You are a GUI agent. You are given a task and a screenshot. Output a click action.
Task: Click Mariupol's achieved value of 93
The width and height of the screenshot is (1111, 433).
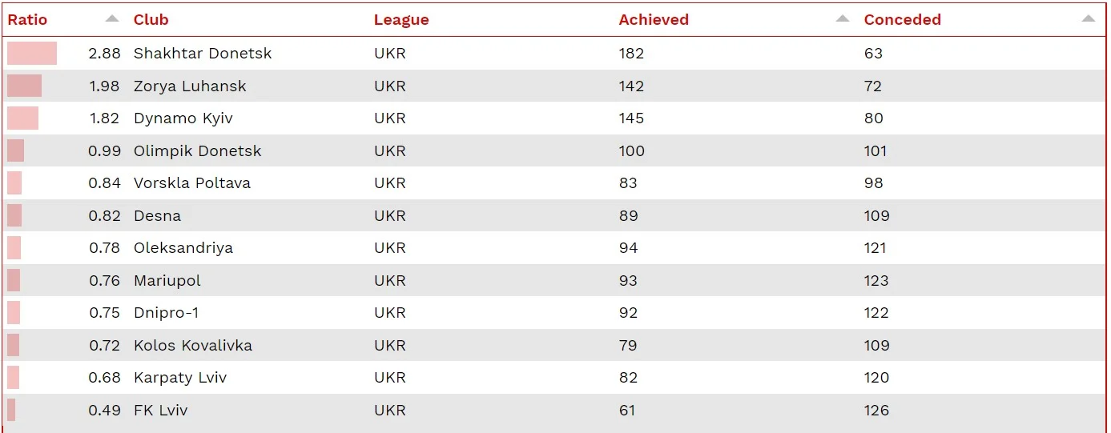[629, 281]
